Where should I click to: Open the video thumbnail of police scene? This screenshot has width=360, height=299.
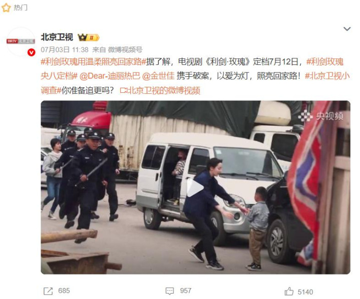point(195,187)
